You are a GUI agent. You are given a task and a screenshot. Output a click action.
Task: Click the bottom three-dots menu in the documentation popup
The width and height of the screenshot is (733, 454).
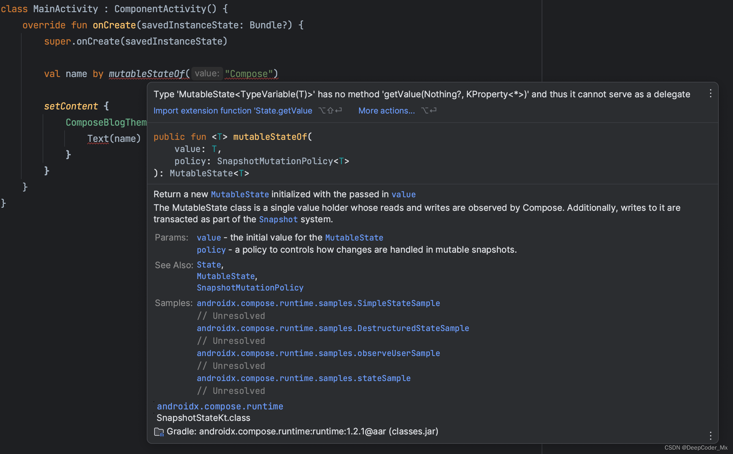[710, 435]
